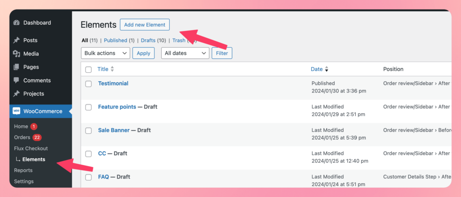Click the Date column sort arrows
This screenshot has width=461, height=197.
326,69
